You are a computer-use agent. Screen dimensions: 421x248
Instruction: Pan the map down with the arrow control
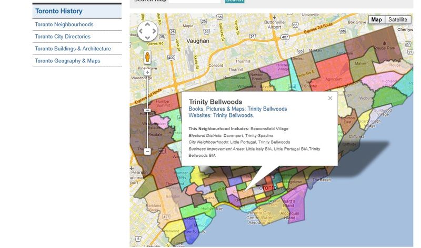click(x=147, y=37)
